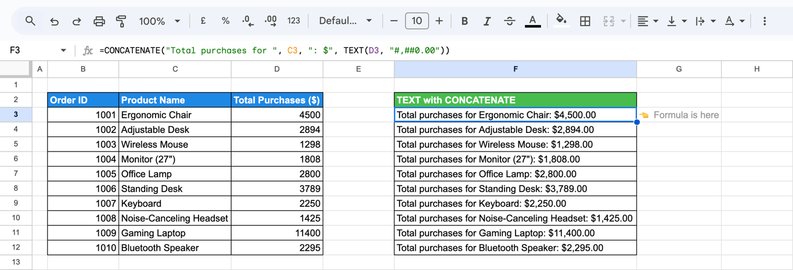Click the fx function icon
The image size is (793, 270).
pyautogui.click(x=88, y=51)
